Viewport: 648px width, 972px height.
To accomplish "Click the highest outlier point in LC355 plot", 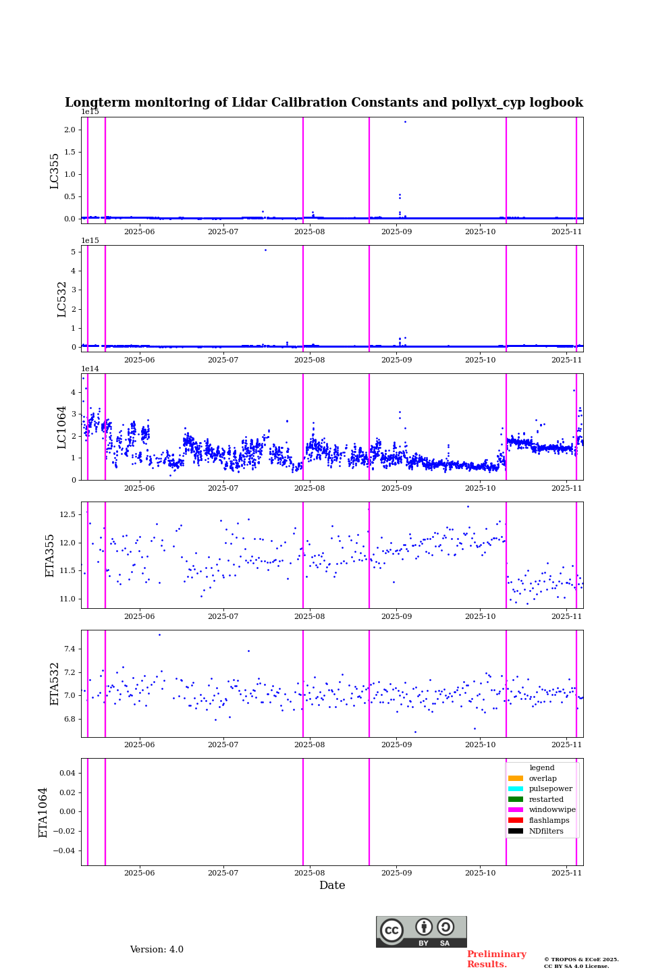I will pos(405,122).
